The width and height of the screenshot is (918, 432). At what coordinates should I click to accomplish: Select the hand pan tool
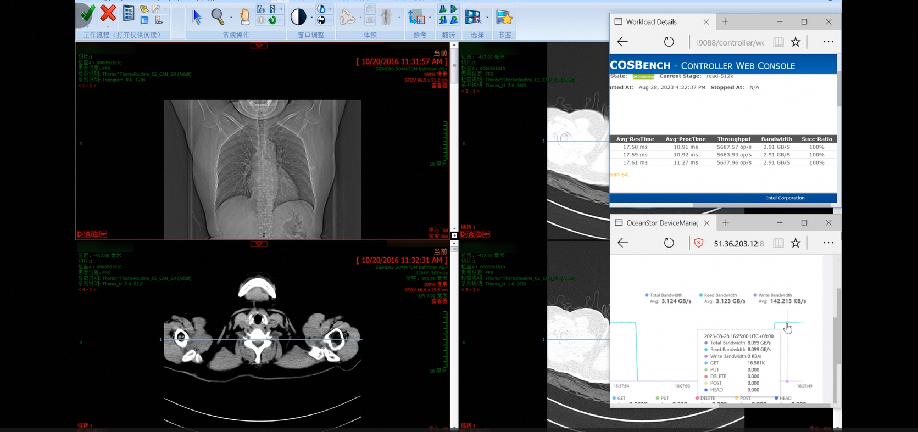(245, 17)
